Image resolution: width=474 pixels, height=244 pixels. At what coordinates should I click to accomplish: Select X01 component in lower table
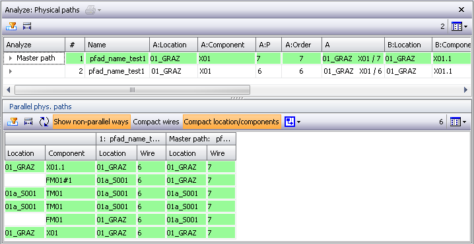[71, 233]
